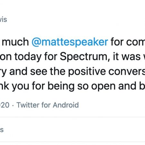The height and width of the screenshot is (145, 145).
Task: Click the phrase 'and see the' in the tweet
Action: [x=37, y=72]
